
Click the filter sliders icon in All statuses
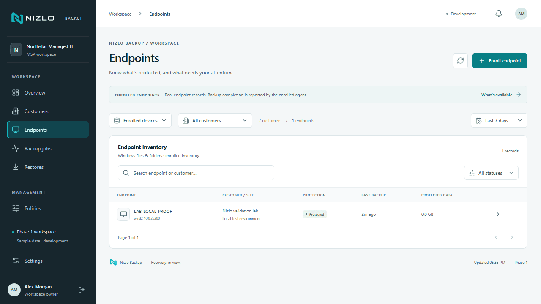tap(472, 173)
